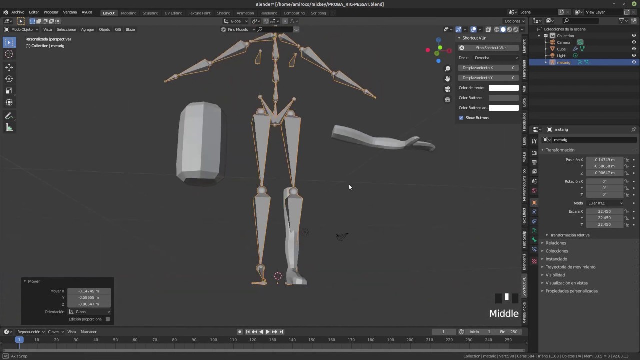Open the Object properties tab icon
The height and width of the screenshot is (360, 640).
coord(534,202)
